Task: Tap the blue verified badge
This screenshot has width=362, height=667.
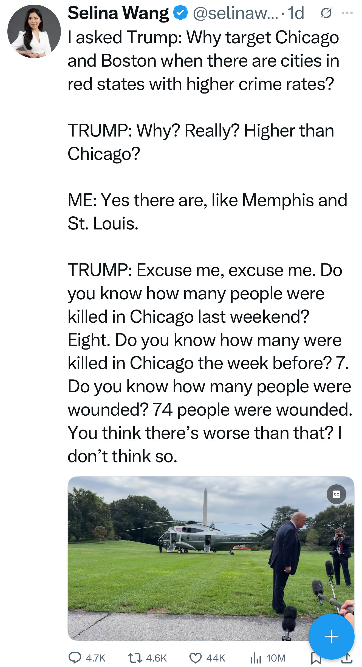Action: pyautogui.click(x=180, y=13)
